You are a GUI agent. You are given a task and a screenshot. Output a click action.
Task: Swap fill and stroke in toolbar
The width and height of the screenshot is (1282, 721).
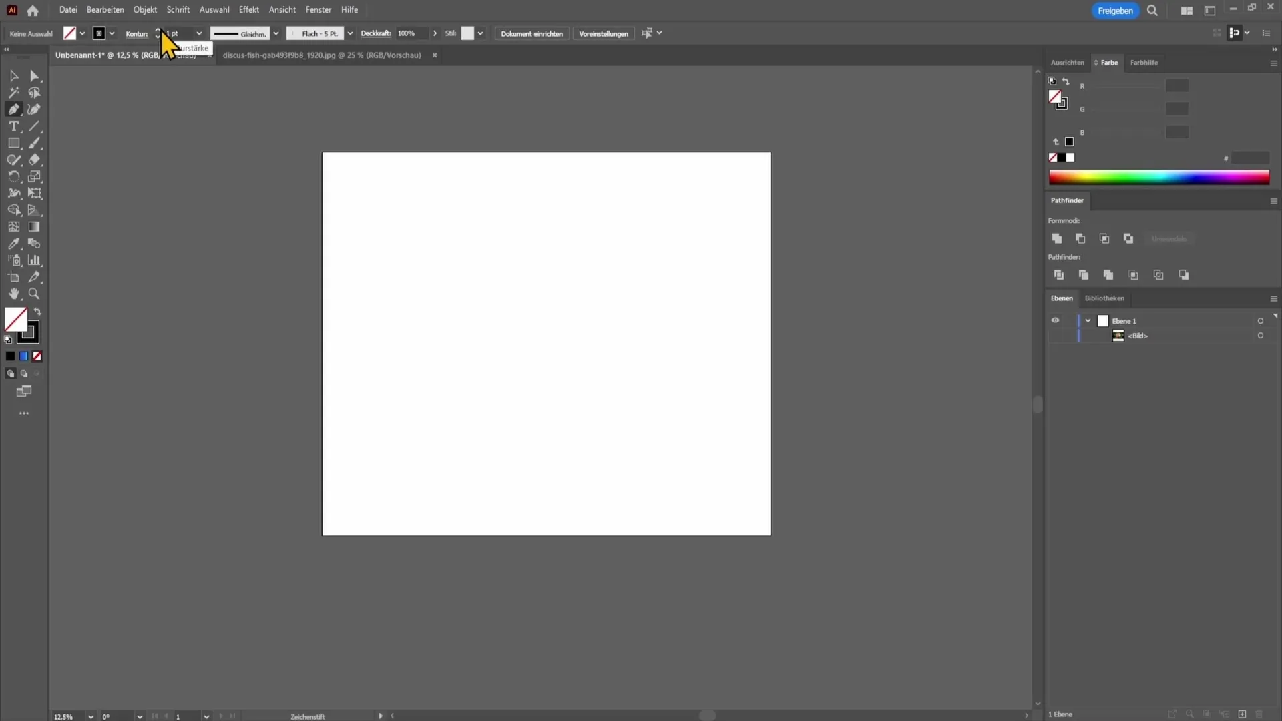[x=38, y=312]
